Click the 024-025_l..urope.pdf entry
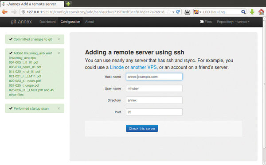This screenshot has width=266, height=165. click(x=24, y=85)
